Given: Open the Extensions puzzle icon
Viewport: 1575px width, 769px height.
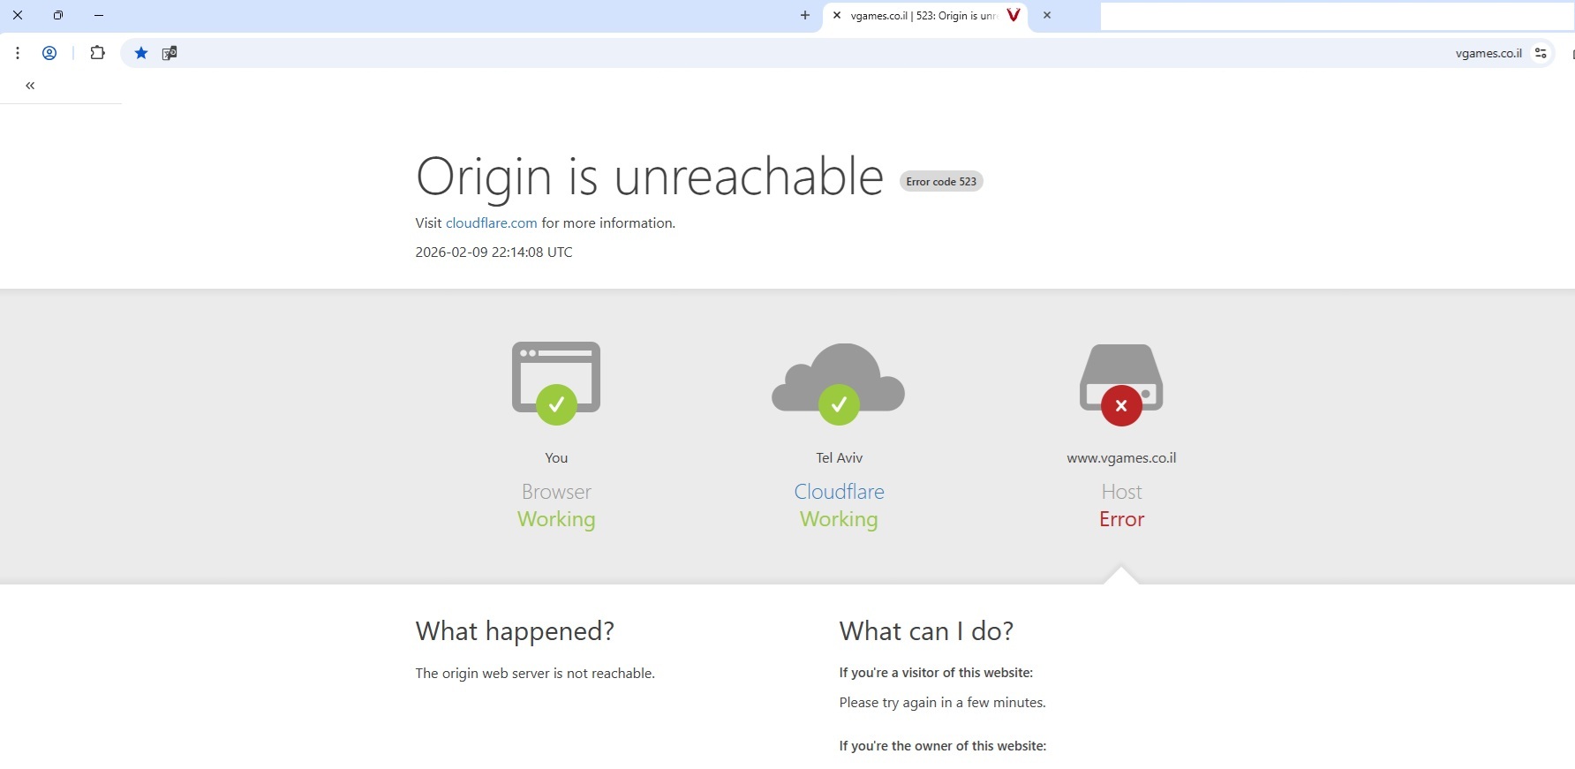Looking at the screenshot, I should (x=97, y=53).
